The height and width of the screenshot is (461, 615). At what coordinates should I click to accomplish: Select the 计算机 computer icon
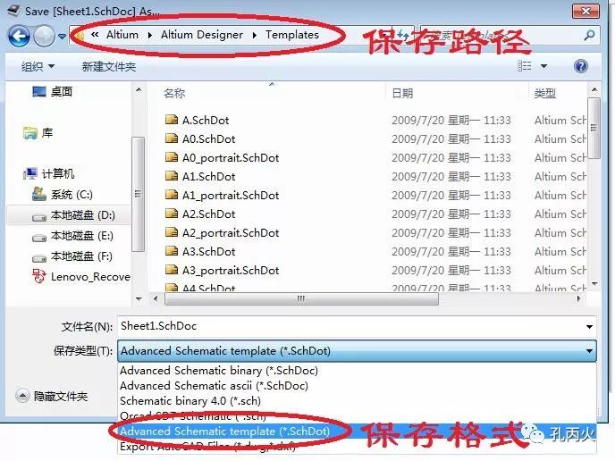point(30,173)
